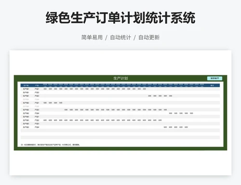Select 产品1 cell of 生产线2 row

(x=37, y=103)
